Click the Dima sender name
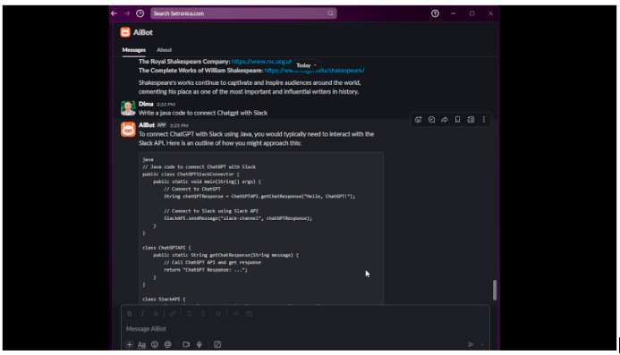 click(x=146, y=104)
